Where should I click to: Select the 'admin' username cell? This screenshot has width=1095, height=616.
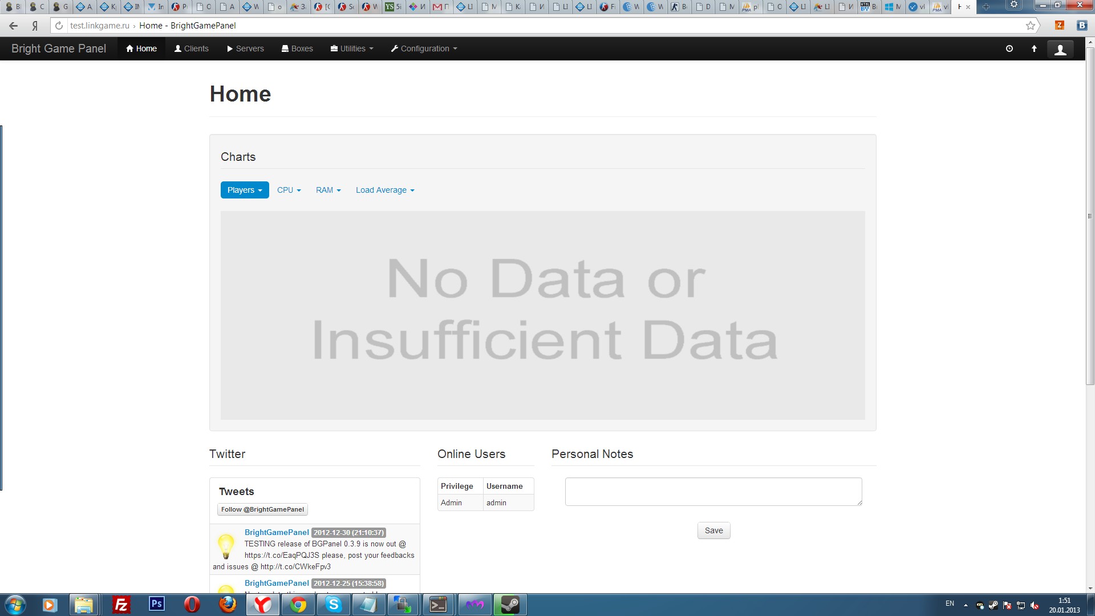[x=508, y=502]
